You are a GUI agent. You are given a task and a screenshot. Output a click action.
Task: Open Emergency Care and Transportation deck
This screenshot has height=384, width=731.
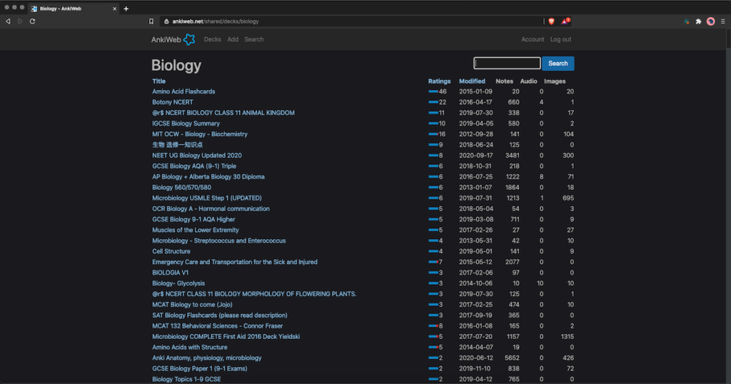(234, 262)
